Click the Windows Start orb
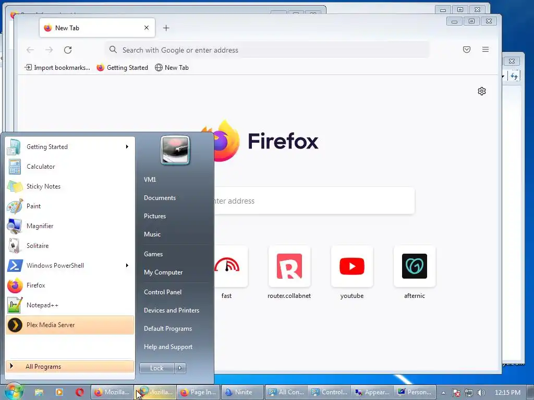This screenshot has height=400, width=534. (x=14, y=392)
